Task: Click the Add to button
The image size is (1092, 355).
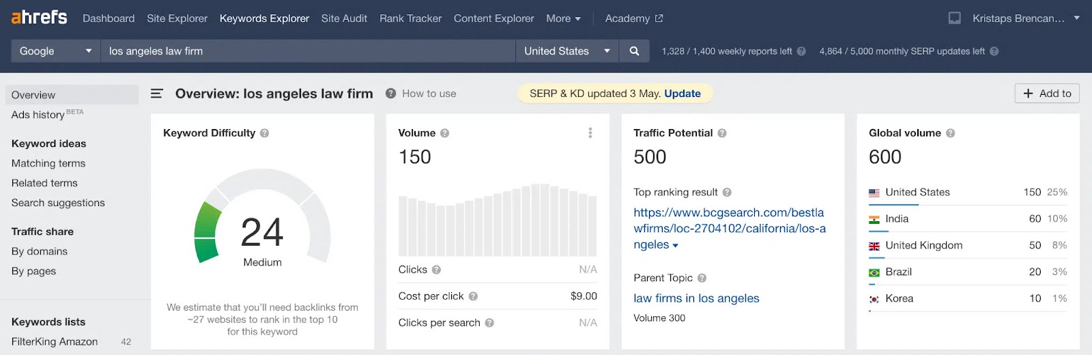Action: click(1047, 94)
